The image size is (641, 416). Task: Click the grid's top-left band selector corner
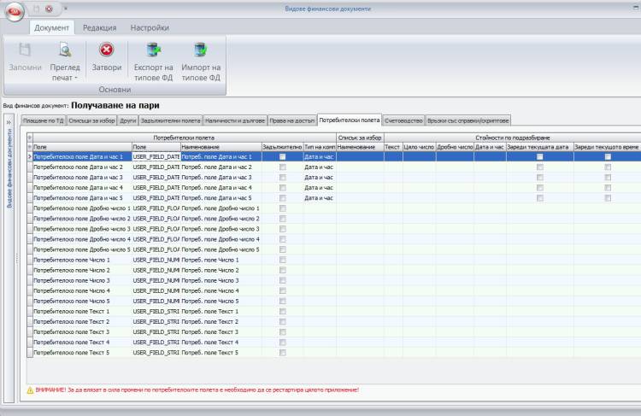(x=30, y=138)
